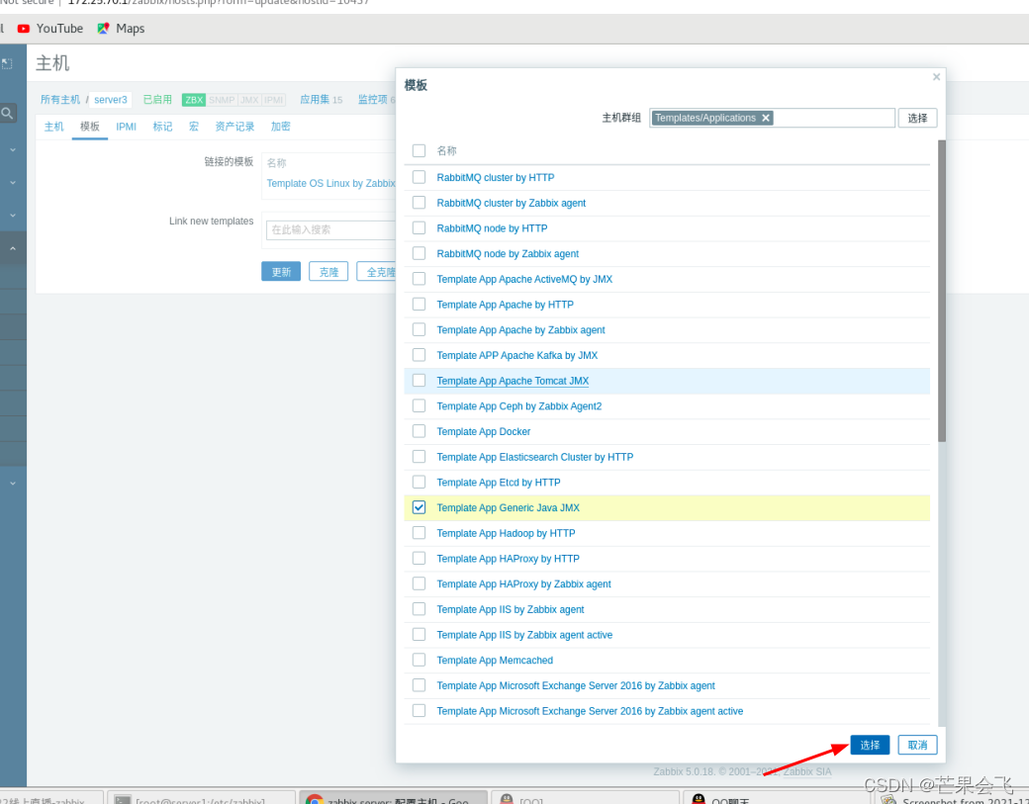This screenshot has height=804, width=1029.
Task: Open Template OS Linux by Zabbix link
Action: pos(330,184)
